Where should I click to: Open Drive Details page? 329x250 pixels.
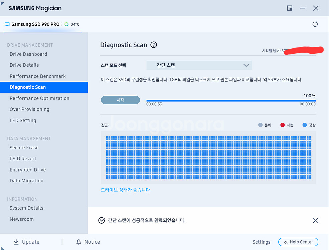click(x=24, y=65)
